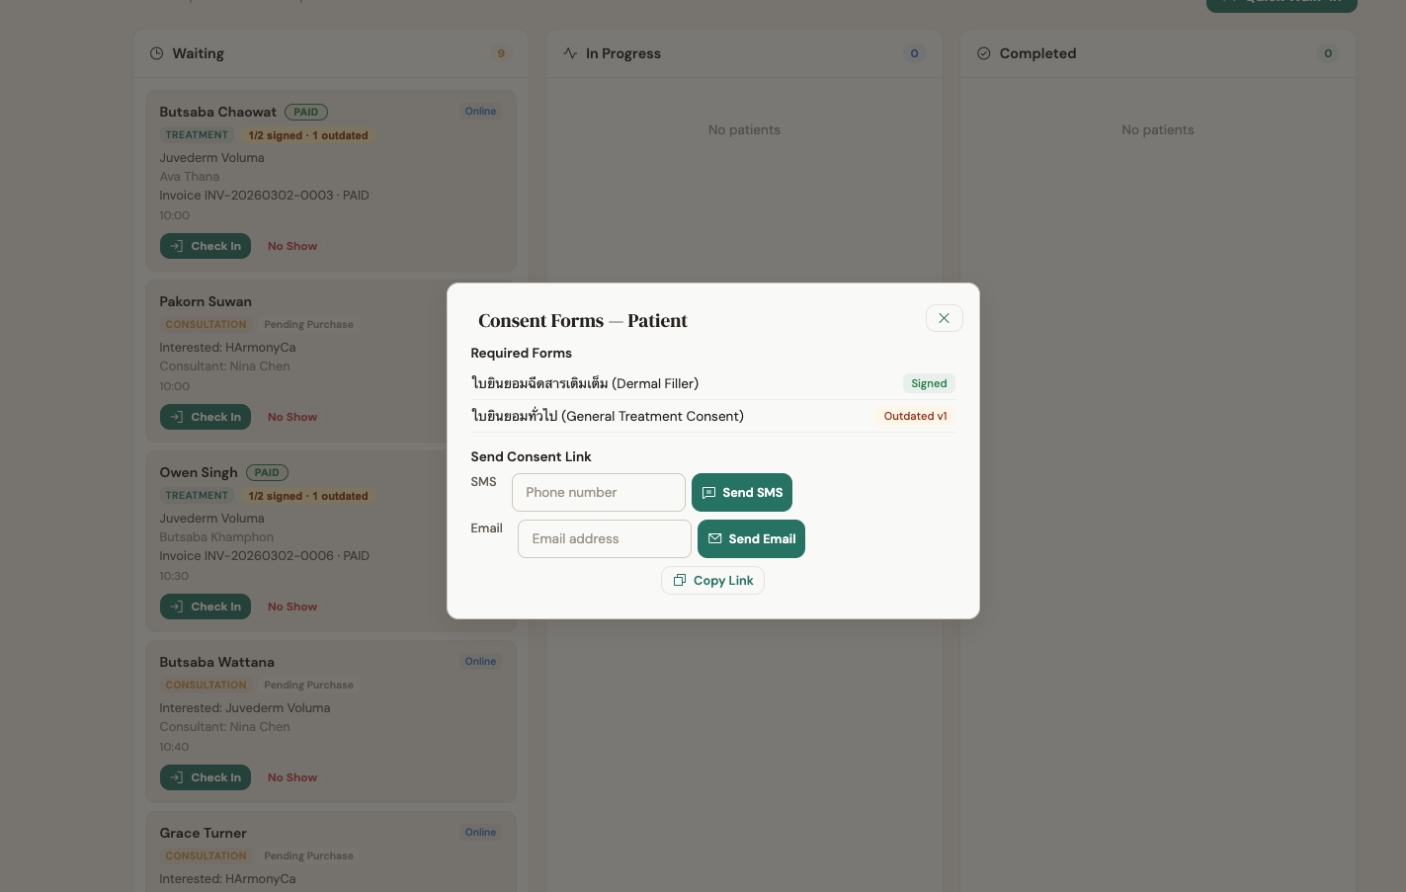Click the Online badge on Grace Turner's card
The height and width of the screenshot is (892, 1406).
coord(480,832)
